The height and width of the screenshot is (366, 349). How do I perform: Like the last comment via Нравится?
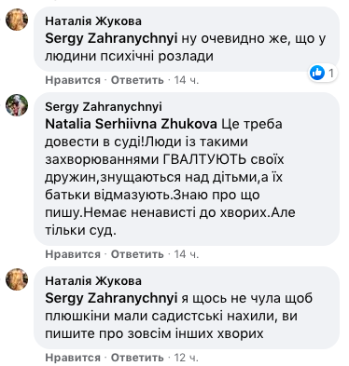[73, 358]
